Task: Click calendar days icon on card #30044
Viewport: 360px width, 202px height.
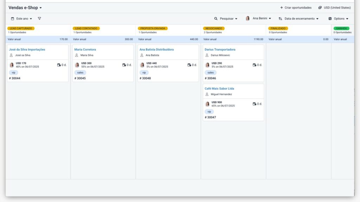Action: (x=59, y=65)
